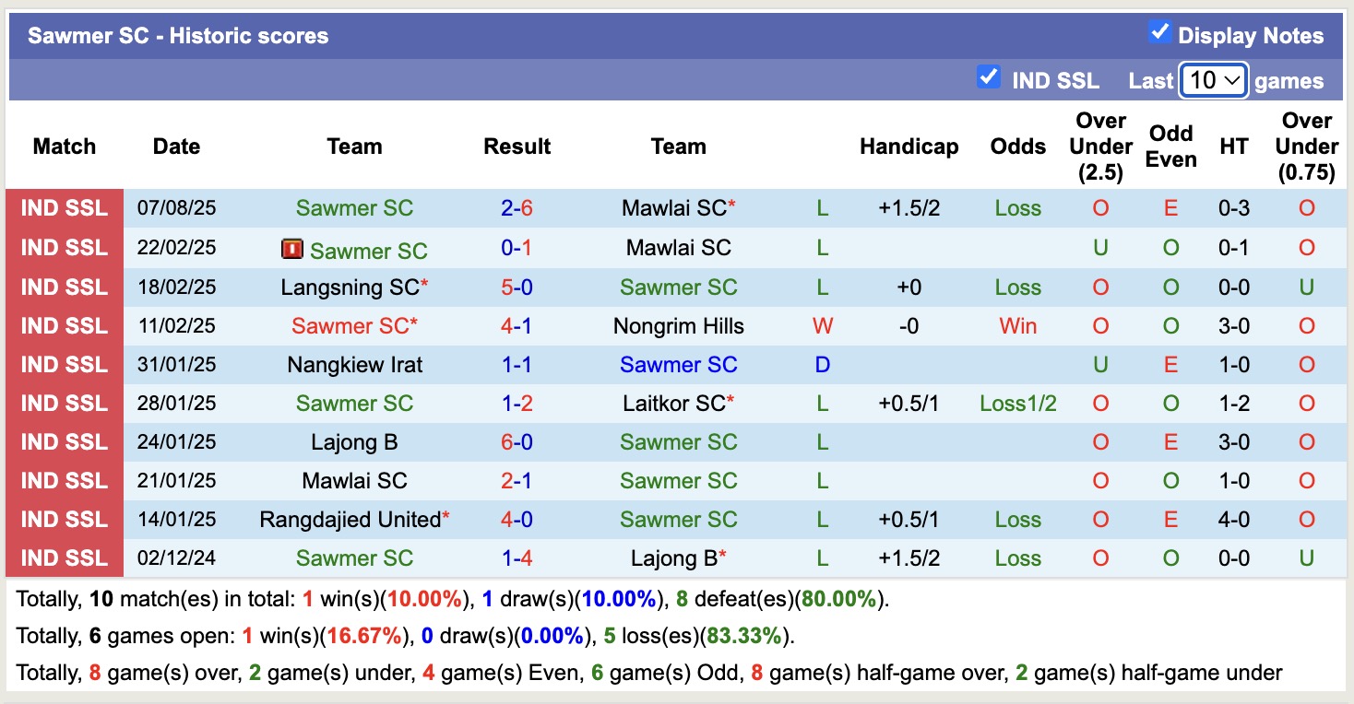Click the 2-6 result link
This screenshot has width=1354, height=704.
pyautogui.click(x=517, y=208)
